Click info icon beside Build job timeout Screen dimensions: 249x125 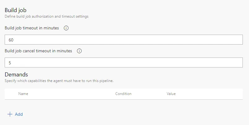pos(66,28)
